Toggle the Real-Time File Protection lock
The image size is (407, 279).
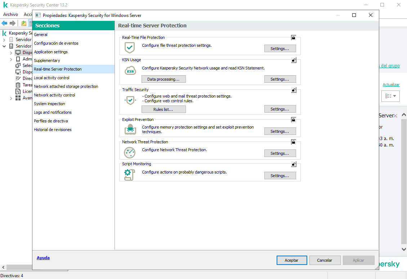pos(294,38)
